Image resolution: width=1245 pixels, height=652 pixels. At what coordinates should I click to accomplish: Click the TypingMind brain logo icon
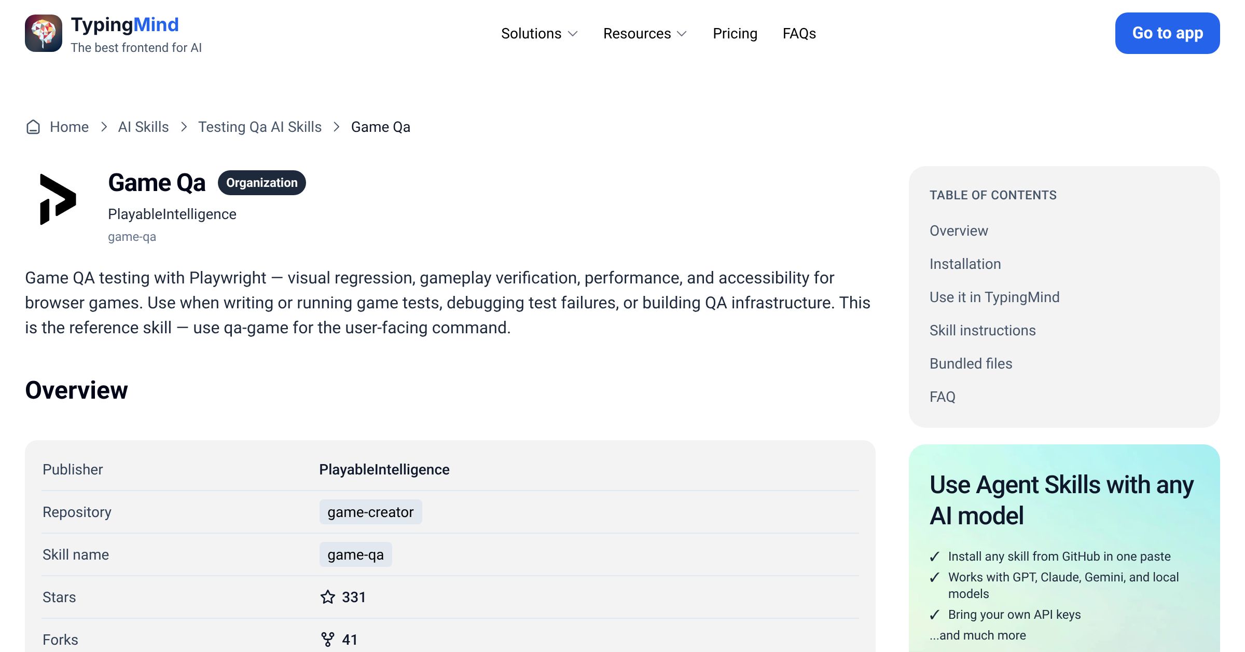pyautogui.click(x=44, y=33)
